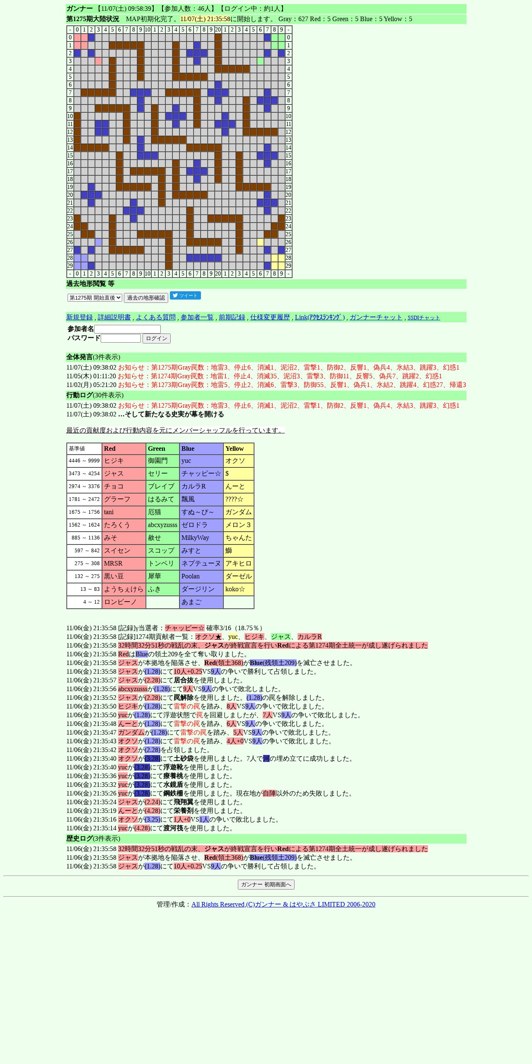Click the 行動ログ section header

266,395
